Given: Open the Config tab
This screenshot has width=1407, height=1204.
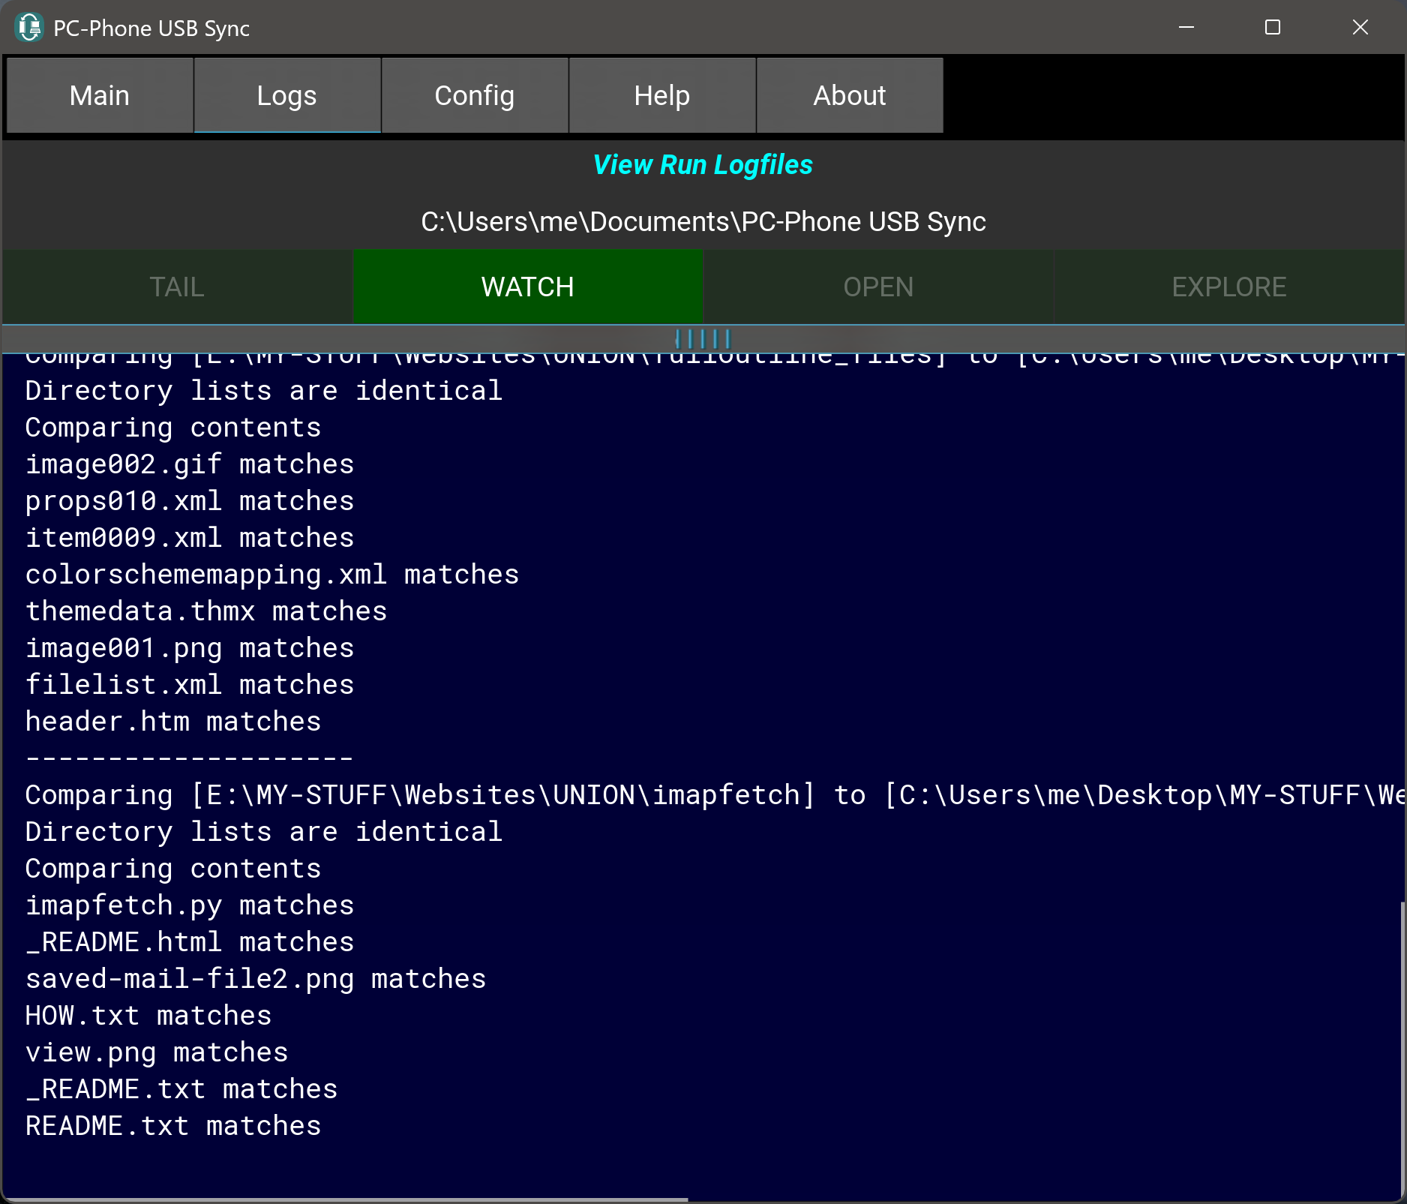Looking at the screenshot, I should (475, 96).
